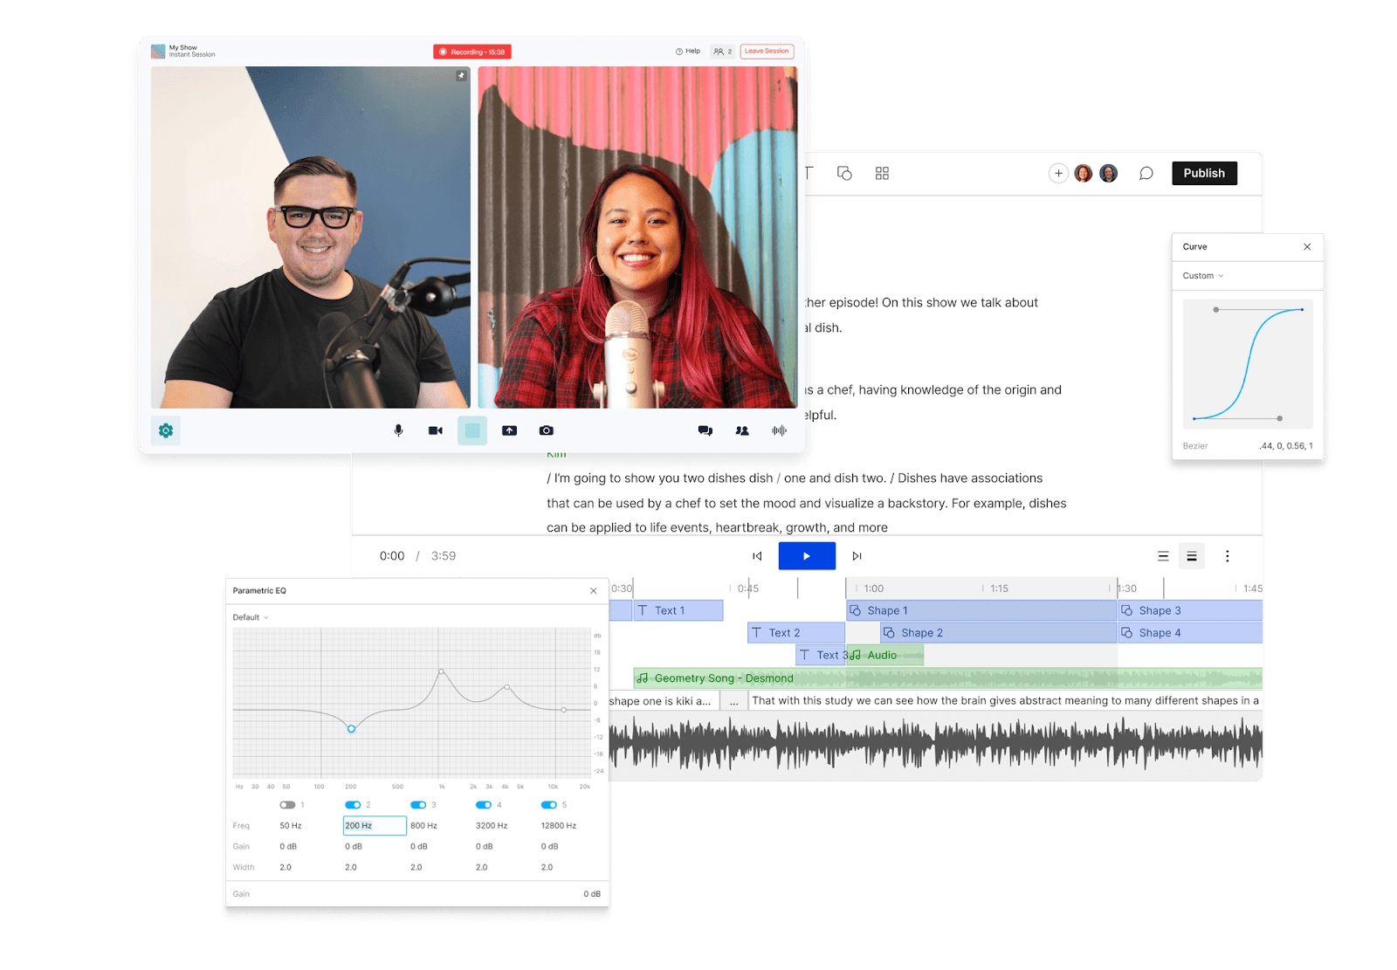Toggle EQ band 5 off
Viewport: 1397px width, 970px height.
click(x=548, y=805)
